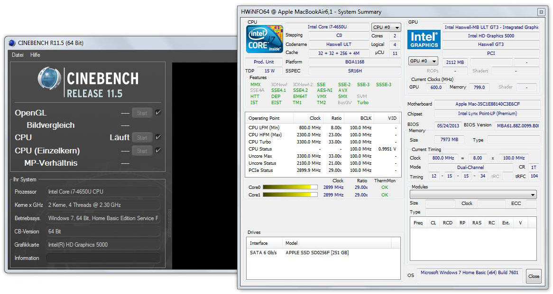The image size is (553, 294).
Task: Click the Cinebench panel splitter grip
Action: [x=169, y=223]
